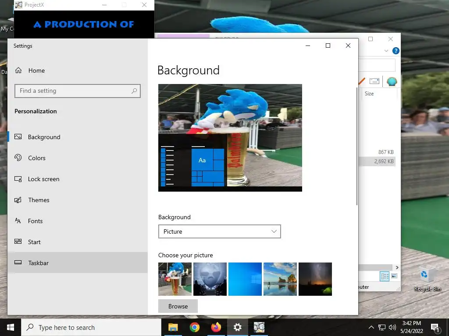Switch File Explorer to large thumbnails view
Screen dimensions: 449x336
394,276
